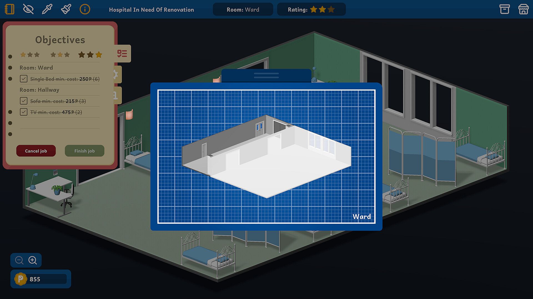The image size is (533, 299).
Task: Select the paint brush tool
Action: pyautogui.click(x=66, y=9)
